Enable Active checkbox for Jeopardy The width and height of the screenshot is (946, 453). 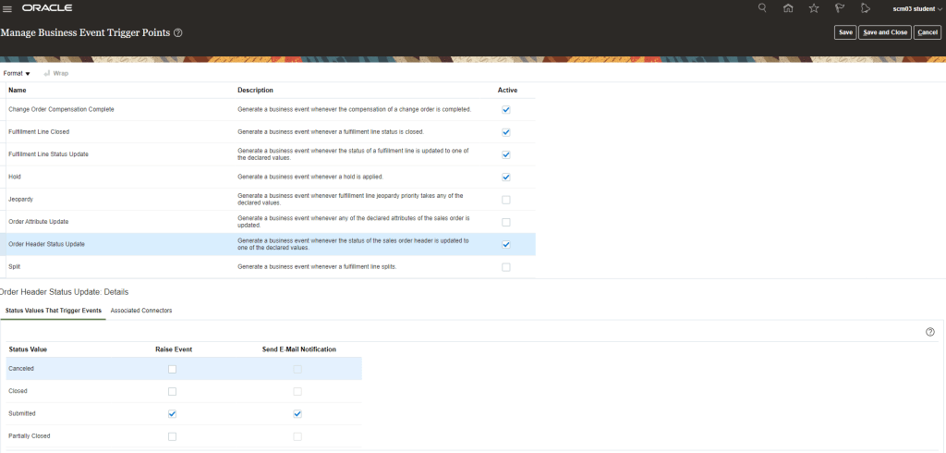[x=505, y=200]
